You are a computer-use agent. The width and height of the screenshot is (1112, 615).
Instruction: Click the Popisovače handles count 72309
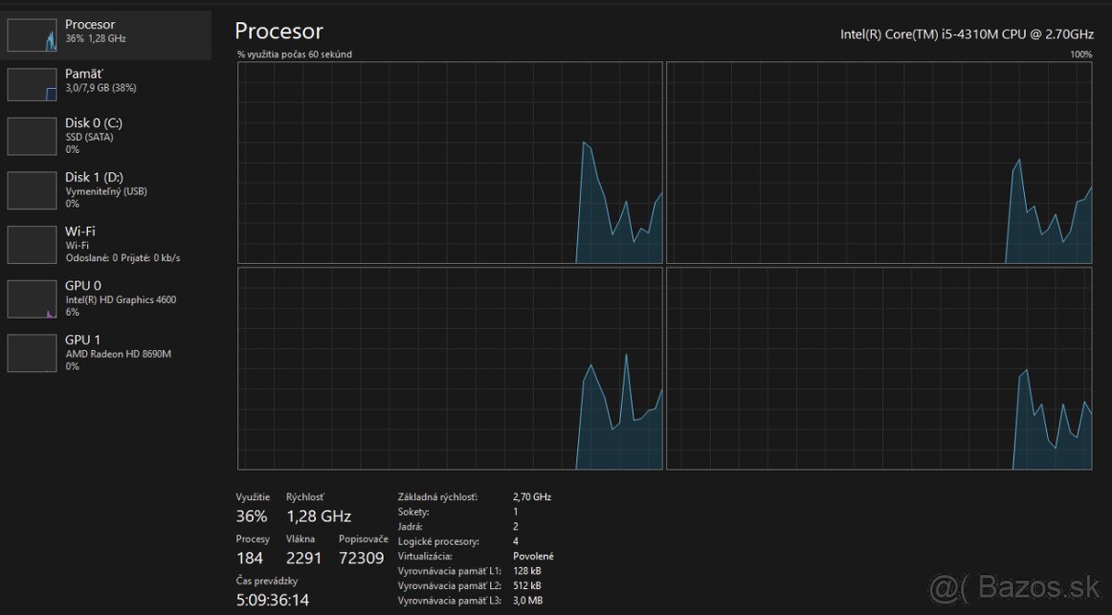(360, 558)
